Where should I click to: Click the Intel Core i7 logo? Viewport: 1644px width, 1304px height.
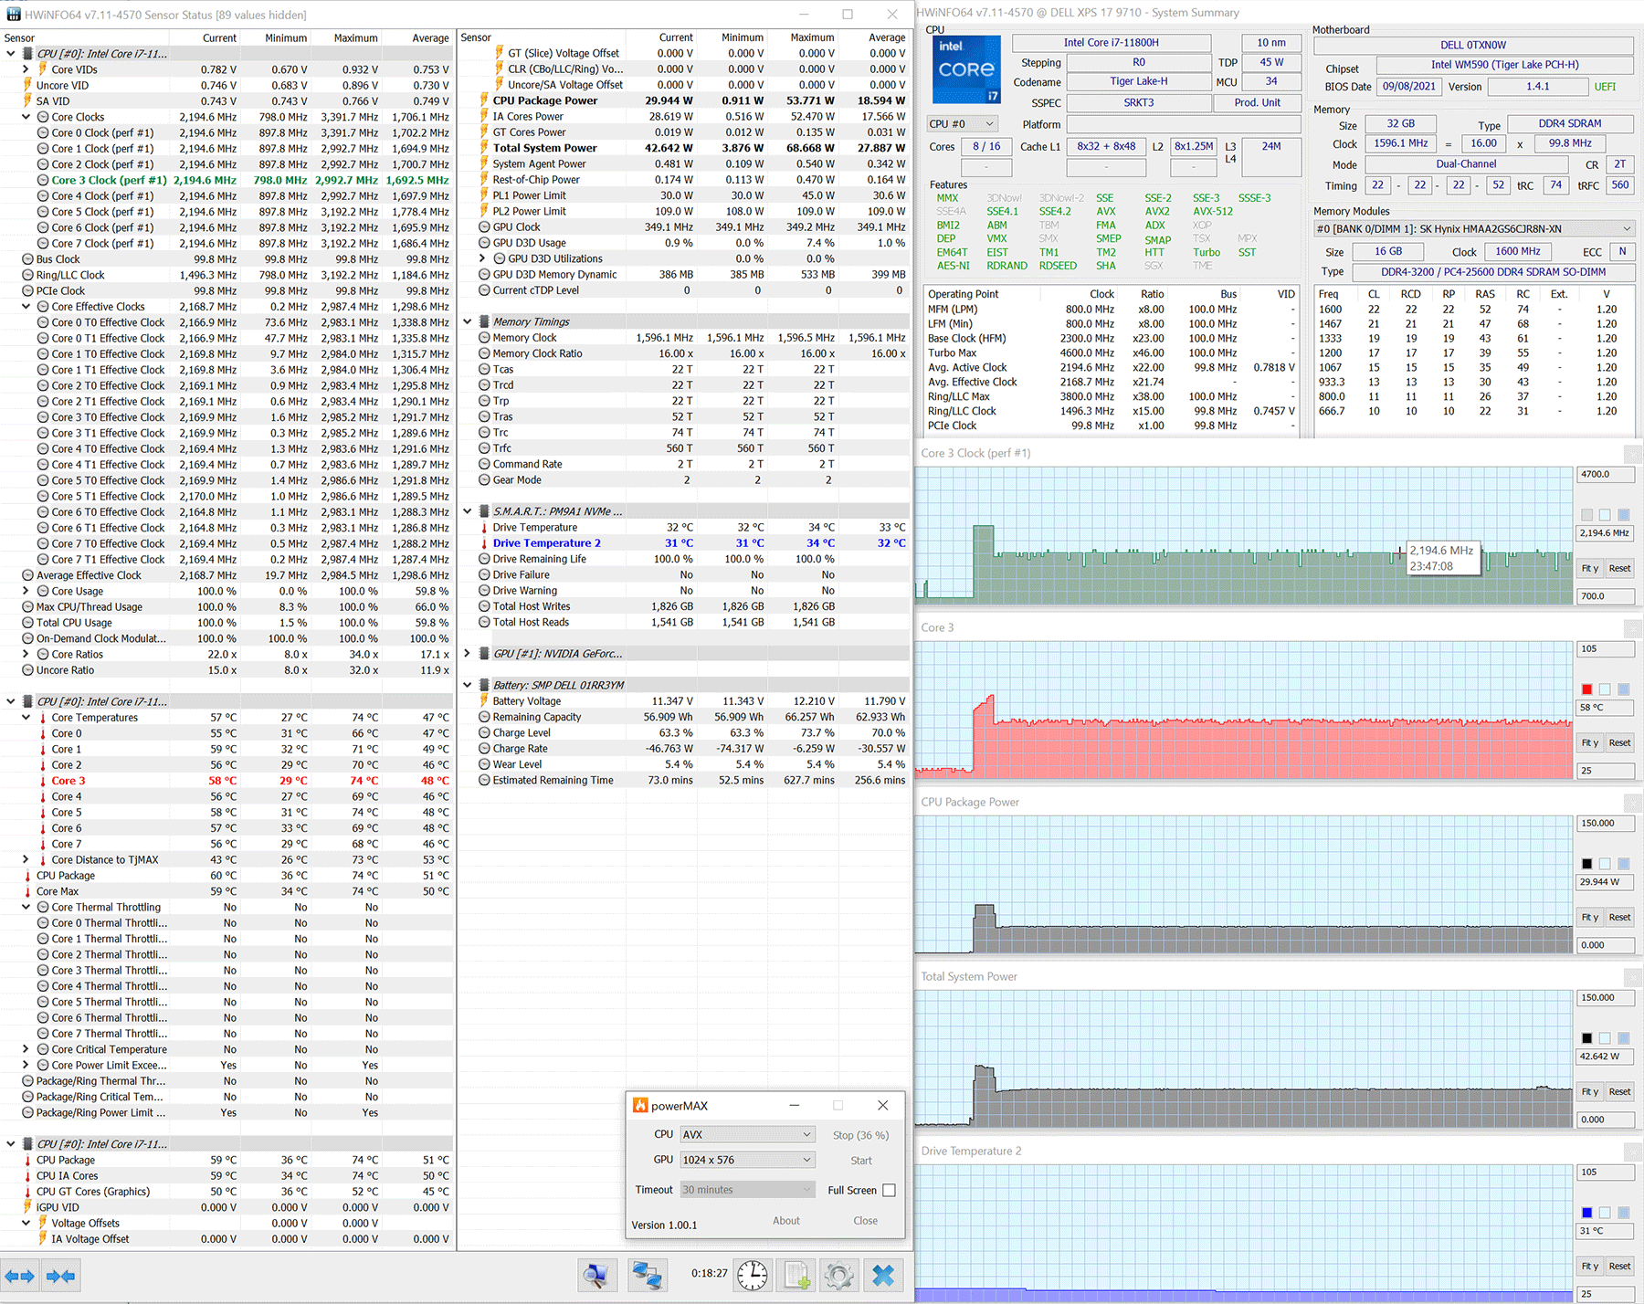click(966, 69)
